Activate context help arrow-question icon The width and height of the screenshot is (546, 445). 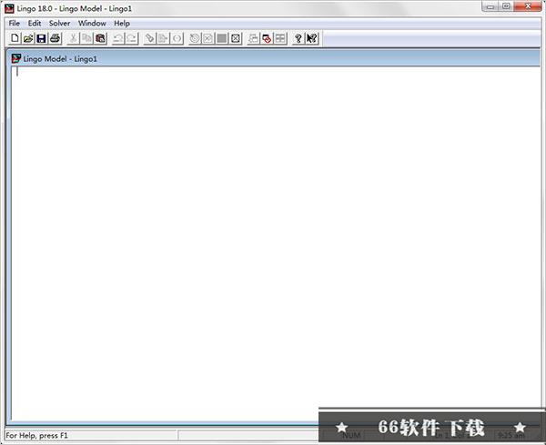(x=312, y=38)
